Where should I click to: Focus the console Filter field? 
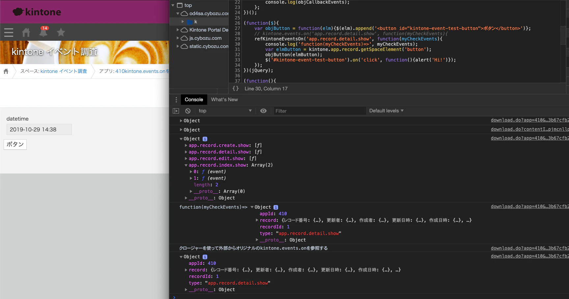tap(320, 111)
